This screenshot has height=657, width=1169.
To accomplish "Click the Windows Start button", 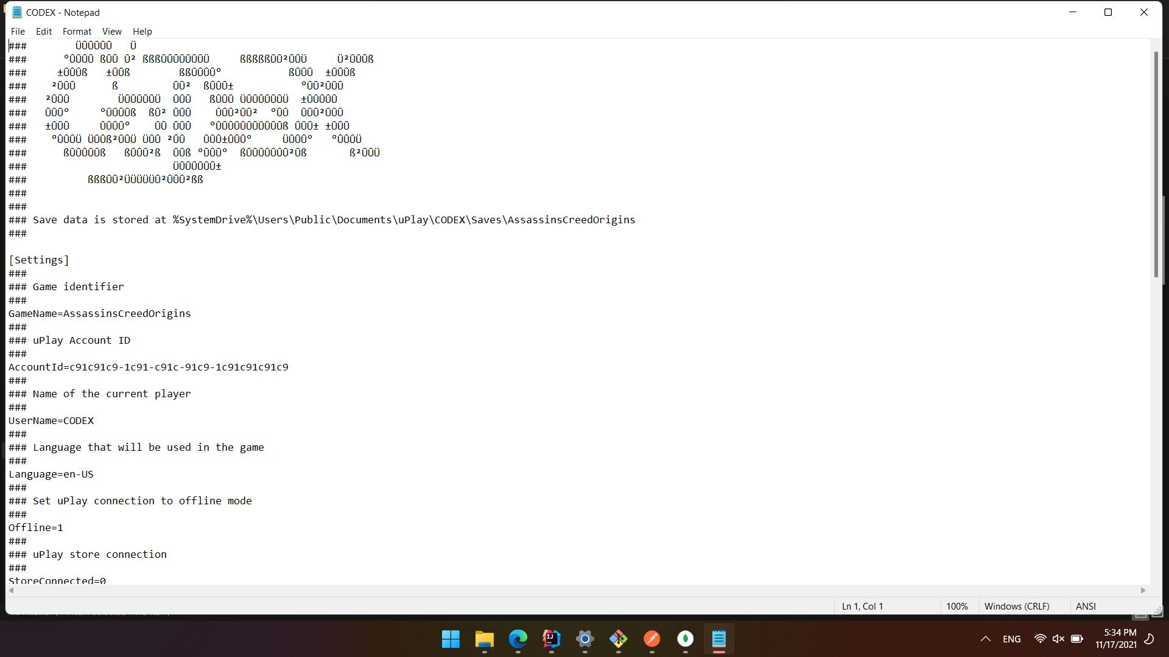I will point(451,639).
